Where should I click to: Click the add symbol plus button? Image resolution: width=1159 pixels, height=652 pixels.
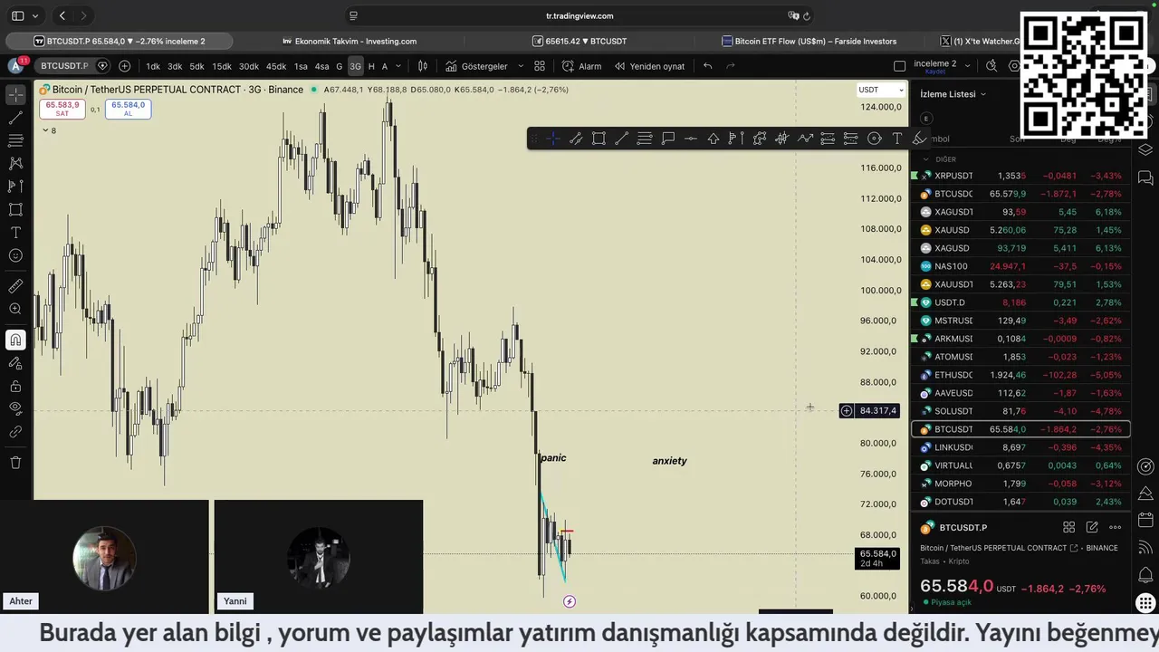(125, 66)
